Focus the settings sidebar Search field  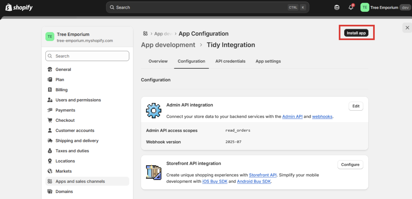coord(87,56)
